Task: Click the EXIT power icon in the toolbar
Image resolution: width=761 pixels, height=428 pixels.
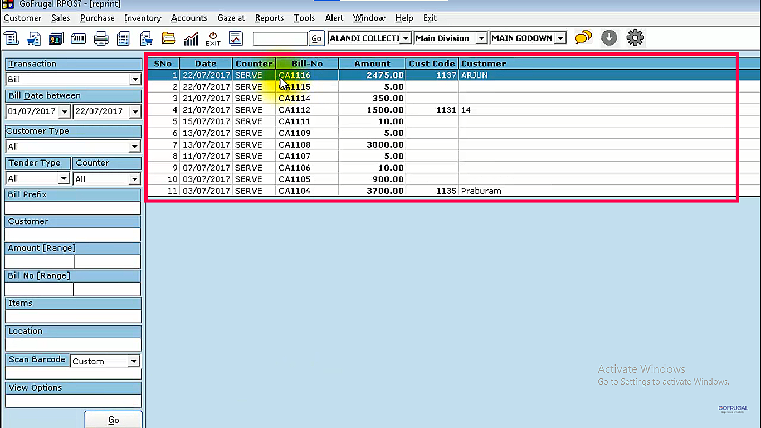Action: click(213, 38)
